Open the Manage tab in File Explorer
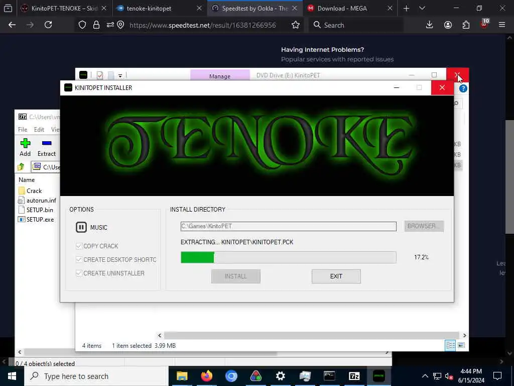The image size is (514, 386). click(x=220, y=76)
